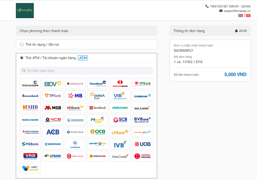Click hotline number 1900 633 927
The width and height of the screenshot is (257, 180).
click(219, 6)
